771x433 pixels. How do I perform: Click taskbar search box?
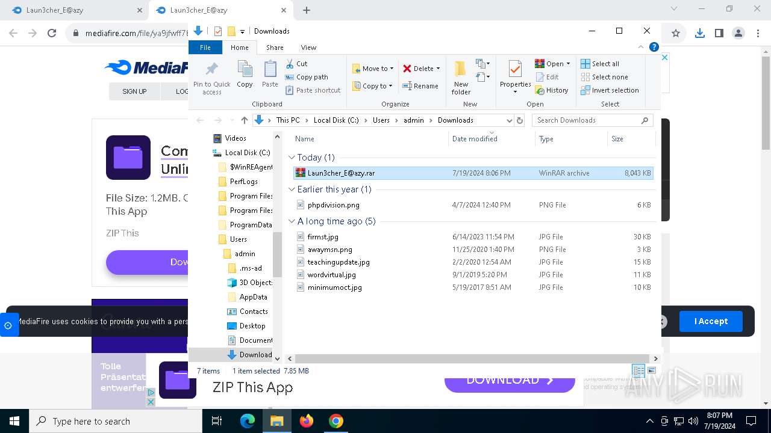click(x=116, y=422)
